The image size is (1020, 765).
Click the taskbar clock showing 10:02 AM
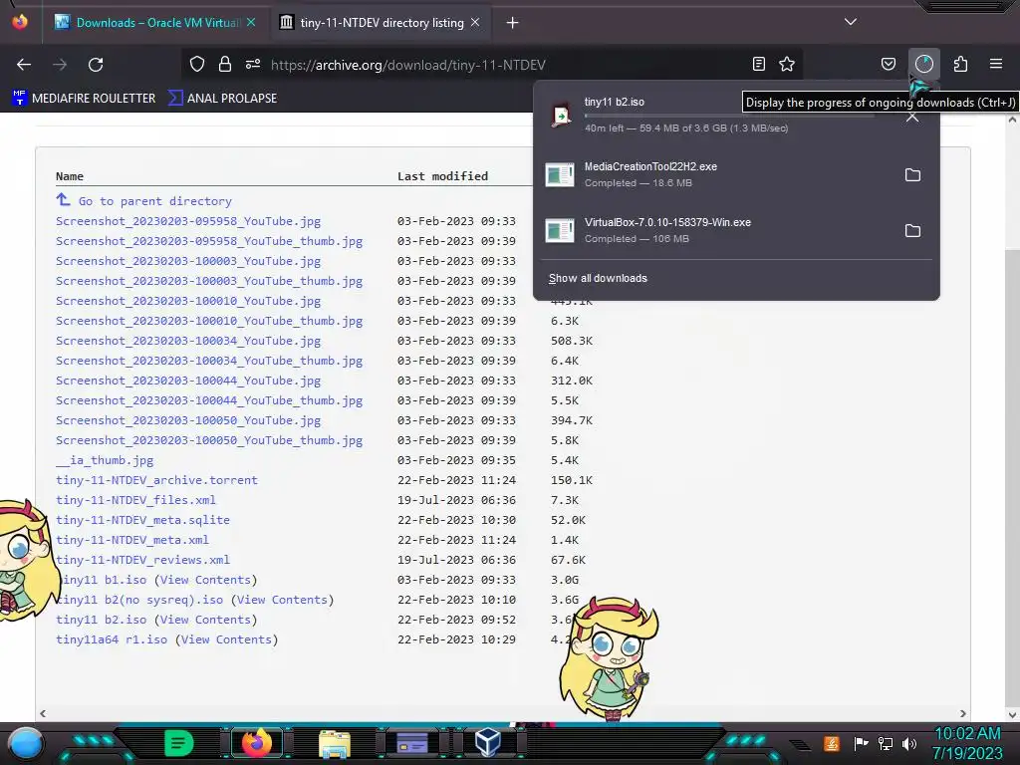click(x=968, y=743)
